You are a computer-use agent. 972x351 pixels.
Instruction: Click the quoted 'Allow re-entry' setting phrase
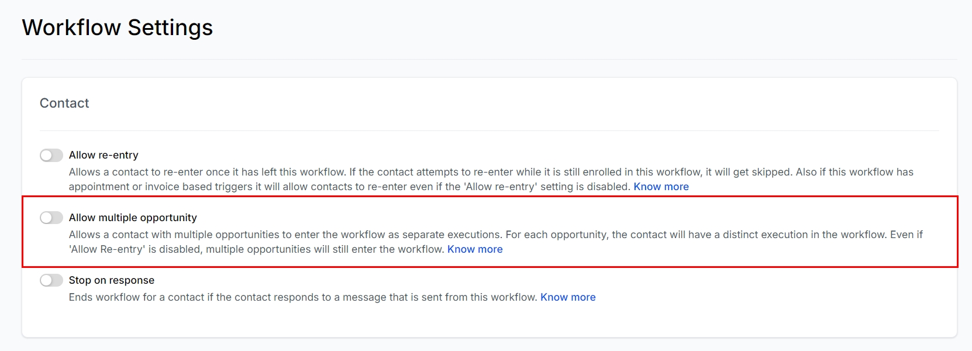pos(501,187)
